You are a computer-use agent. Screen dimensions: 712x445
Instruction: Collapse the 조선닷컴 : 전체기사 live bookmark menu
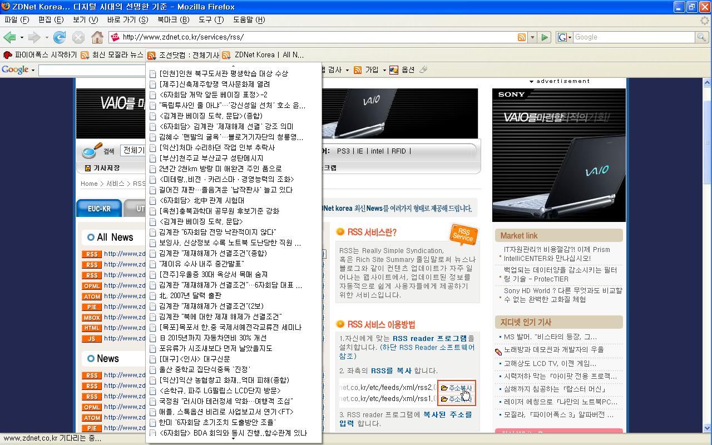[183, 55]
